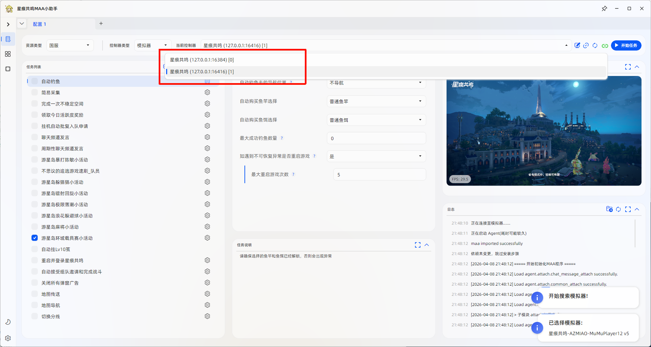Open log folder icon in 日志 panel
Screen dimensions: 651x347
pos(609,209)
